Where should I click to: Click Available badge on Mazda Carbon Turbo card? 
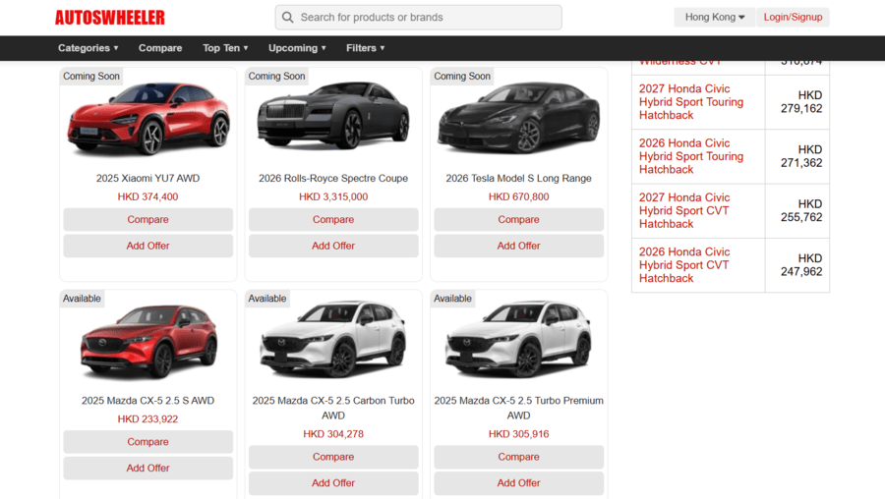coord(266,299)
